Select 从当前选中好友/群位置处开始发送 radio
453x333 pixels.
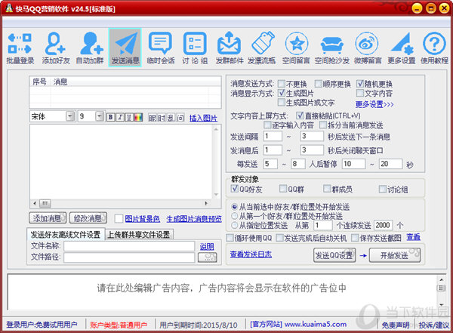pos(234,207)
